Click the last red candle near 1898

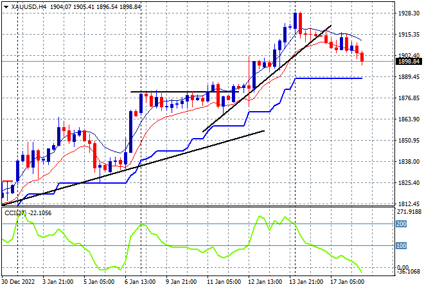(362, 57)
